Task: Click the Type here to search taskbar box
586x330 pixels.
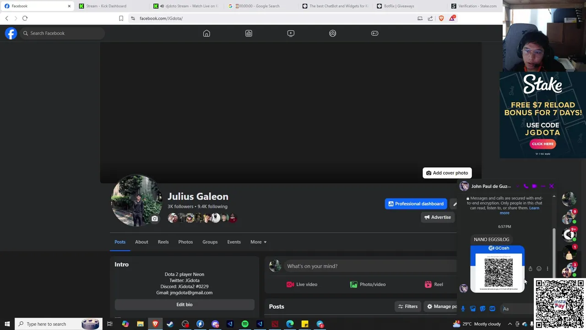Action: coord(58,324)
